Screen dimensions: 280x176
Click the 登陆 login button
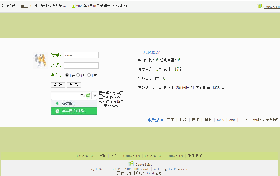tap(58, 85)
